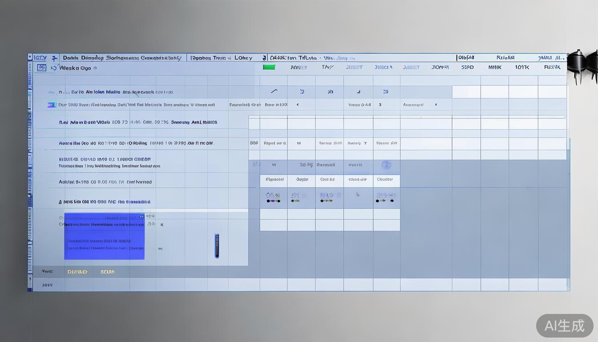Toggle the small circle after Vlesku Ogo
The height and width of the screenshot is (342, 598).
tap(95, 68)
